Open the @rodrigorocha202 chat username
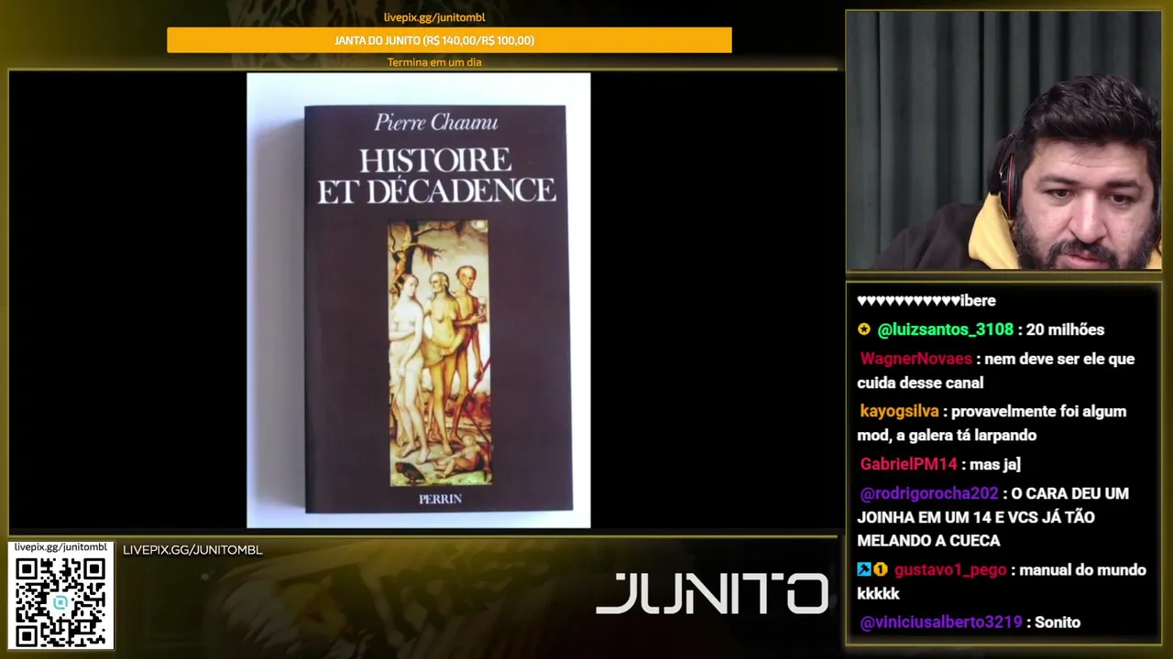Image resolution: width=1173 pixels, height=659 pixels. (929, 493)
